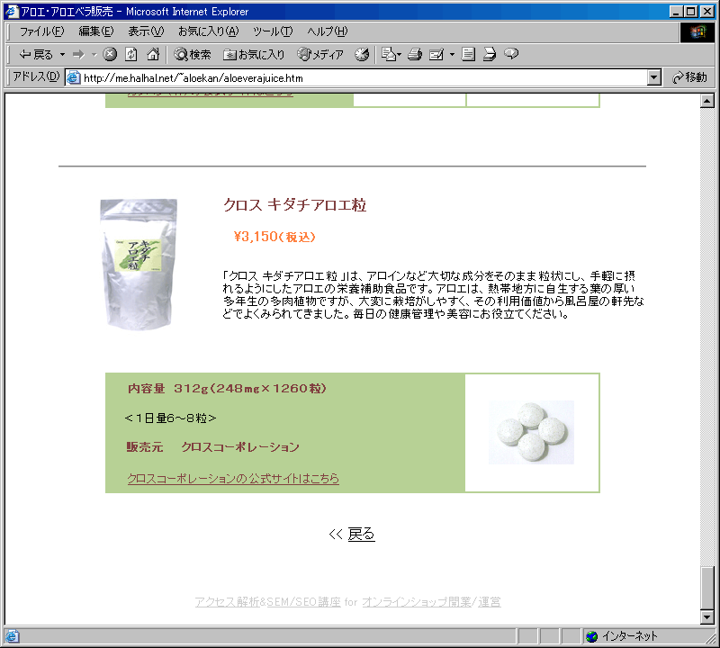Viewport: 720px width, 648px height.
Task: Open the ファイル(F) menu
Action: (x=41, y=31)
